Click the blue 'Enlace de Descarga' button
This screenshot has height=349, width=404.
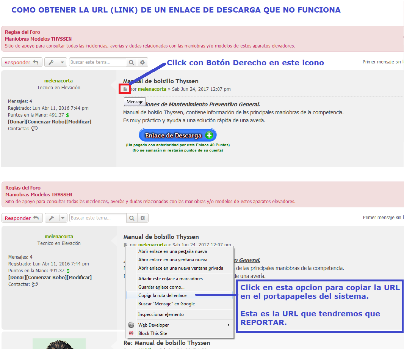pos(177,135)
